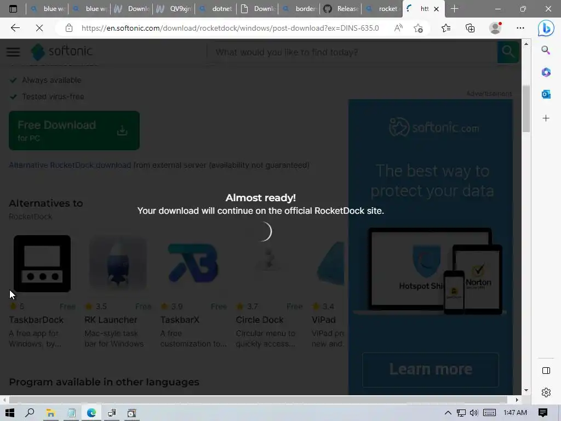Open the Favorites list
Viewport: 561px width, 421px height.
click(x=446, y=28)
